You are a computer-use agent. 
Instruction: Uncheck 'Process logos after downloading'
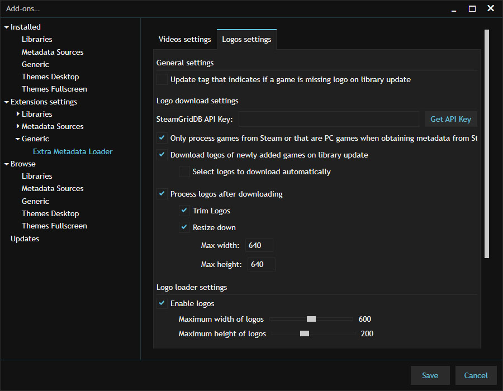click(x=162, y=194)
